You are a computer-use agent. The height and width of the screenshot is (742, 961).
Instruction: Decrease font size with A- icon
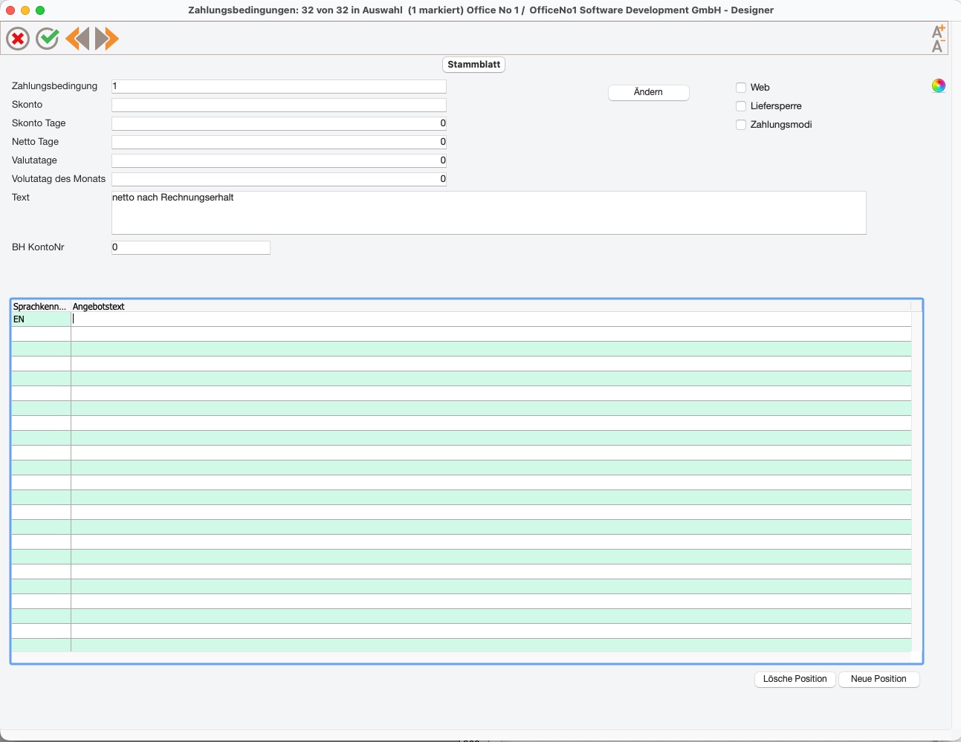[938, 46]
